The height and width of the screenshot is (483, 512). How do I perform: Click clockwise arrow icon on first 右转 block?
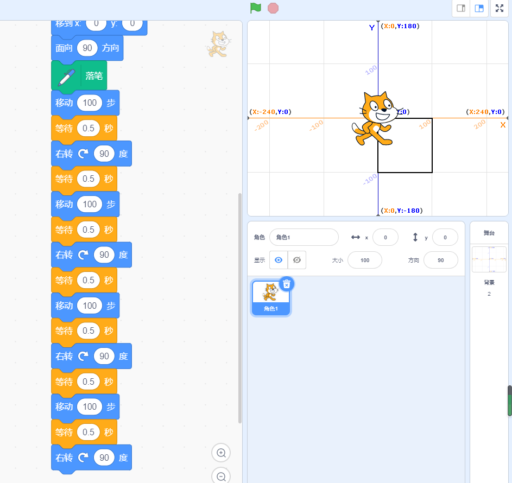(83, 154)
